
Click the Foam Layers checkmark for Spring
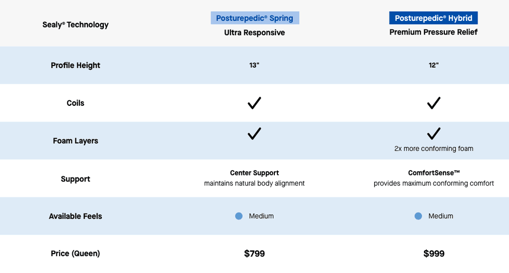(x=254, y=134)
